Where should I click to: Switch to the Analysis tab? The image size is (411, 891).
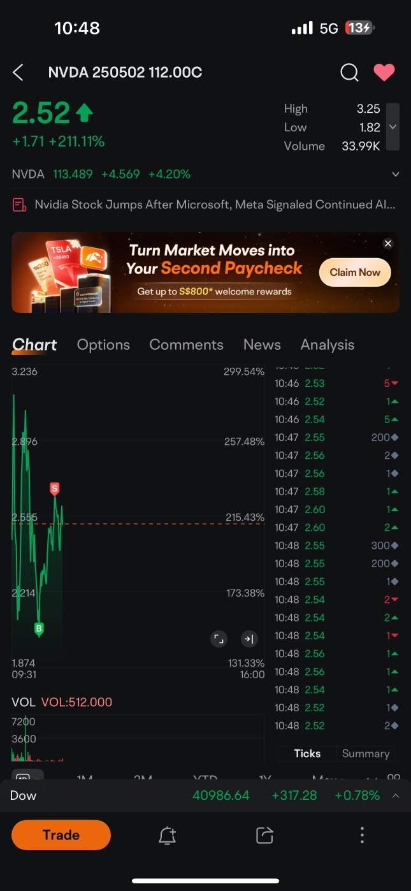[327, 345]
